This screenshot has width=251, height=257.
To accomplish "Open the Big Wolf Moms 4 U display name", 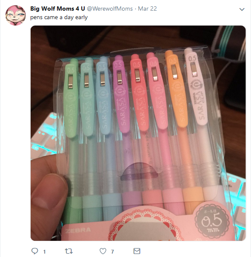I will pos(57,9).
